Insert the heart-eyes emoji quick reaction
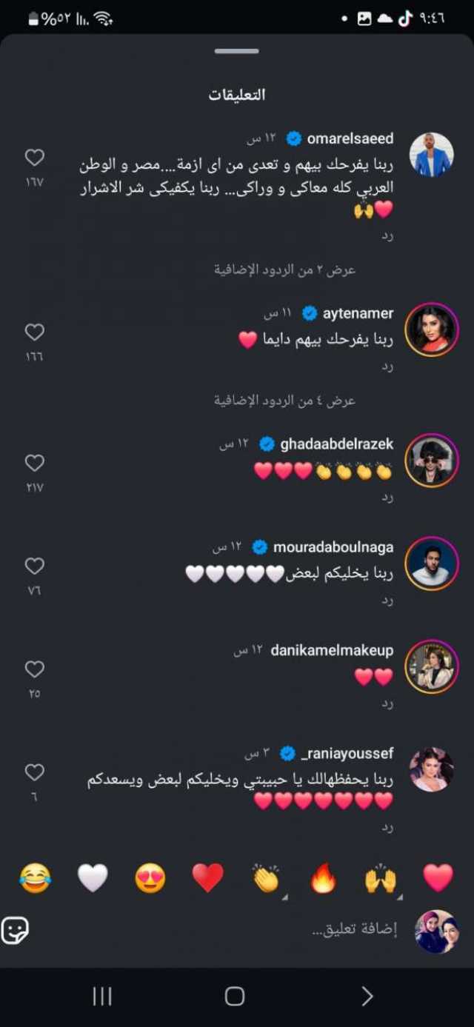474x1027 pixels. (150, 878)
